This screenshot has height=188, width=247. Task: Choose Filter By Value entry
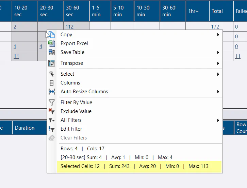click(135, 102)
